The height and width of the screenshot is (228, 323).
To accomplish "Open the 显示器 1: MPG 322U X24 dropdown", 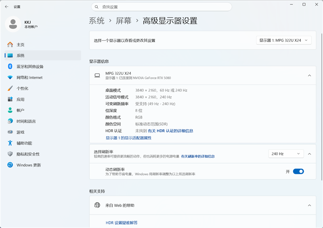I will pos(284,40).
